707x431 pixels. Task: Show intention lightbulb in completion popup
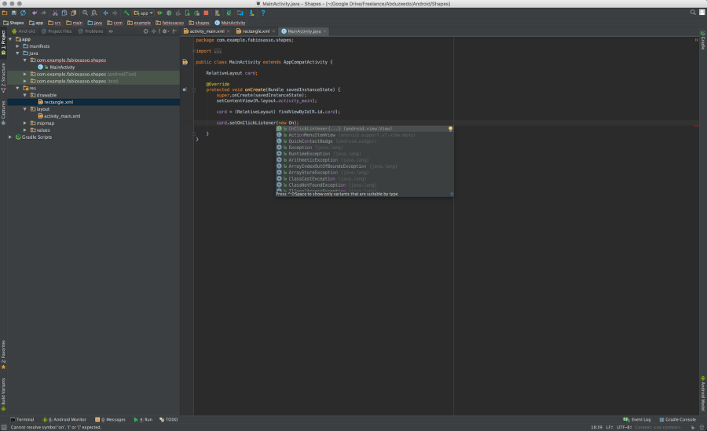tap(450, 129)
